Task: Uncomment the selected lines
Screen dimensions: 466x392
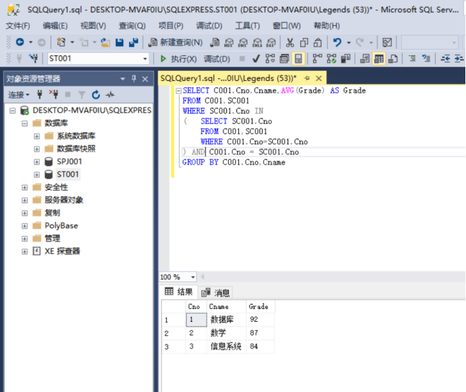Action: (426, 59)
